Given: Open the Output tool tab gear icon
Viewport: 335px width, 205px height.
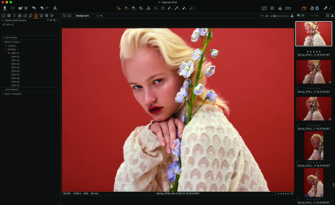Looking at the screenshot, I should click(x=47, y=16).
